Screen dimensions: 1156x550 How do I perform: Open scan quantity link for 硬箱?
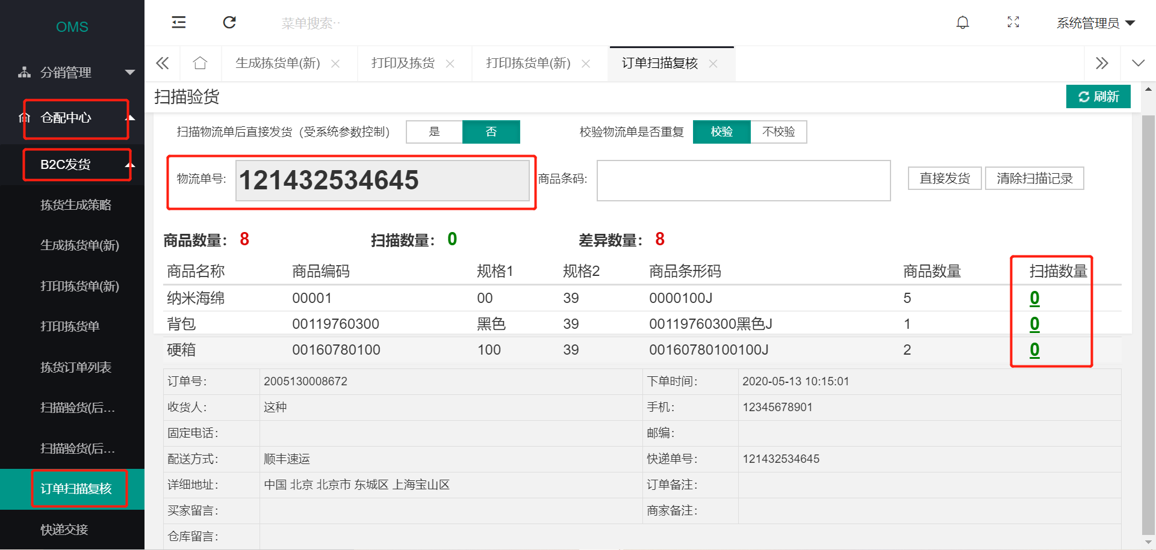(x=1034, y=350)
